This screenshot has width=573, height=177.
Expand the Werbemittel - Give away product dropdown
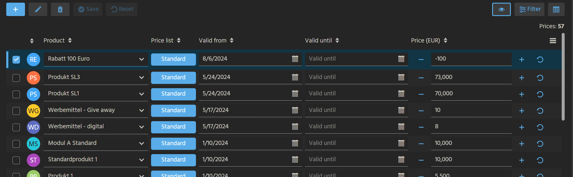coord(142,110)
